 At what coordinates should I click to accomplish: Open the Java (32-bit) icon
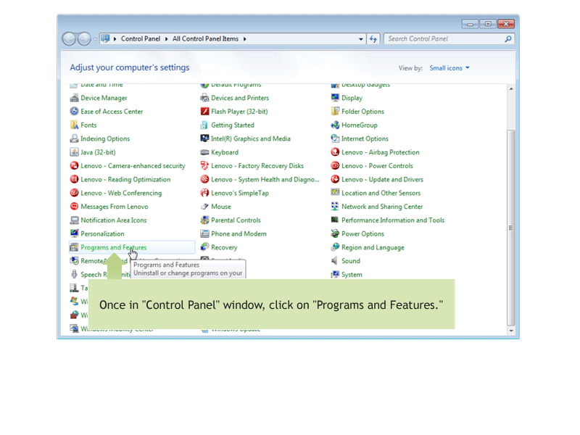tap(75, 152)
